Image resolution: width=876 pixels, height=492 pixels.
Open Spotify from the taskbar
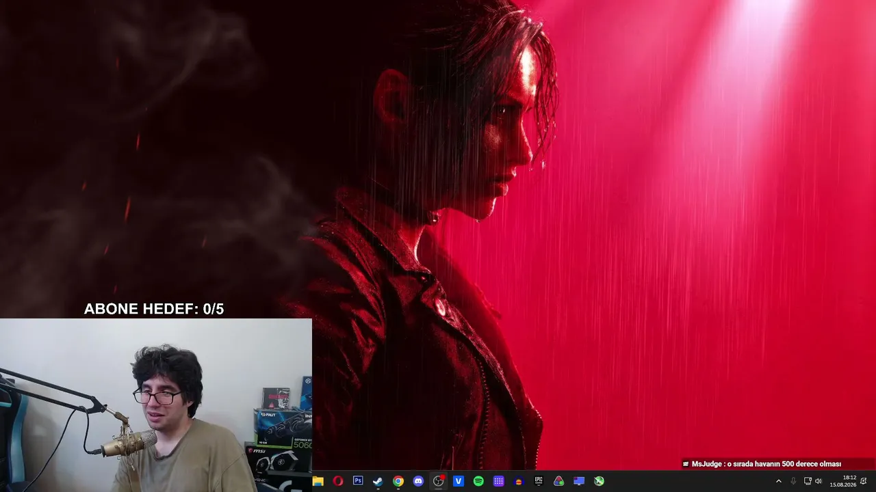coord(478,481)
